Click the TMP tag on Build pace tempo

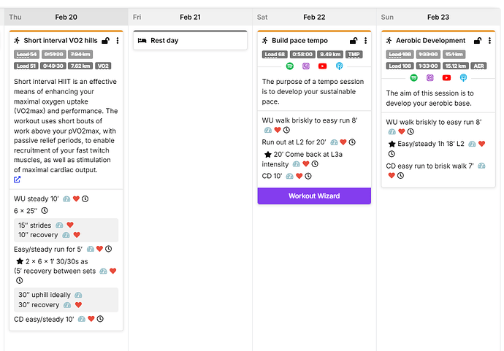[354, 54]
